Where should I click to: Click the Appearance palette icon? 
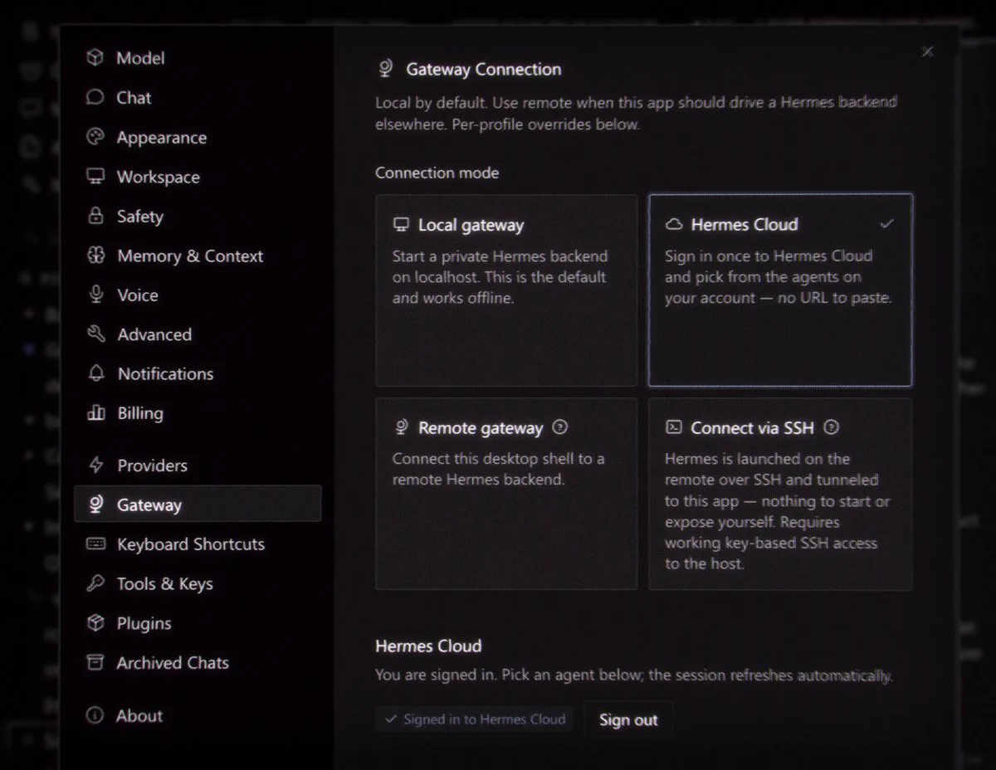95,138
